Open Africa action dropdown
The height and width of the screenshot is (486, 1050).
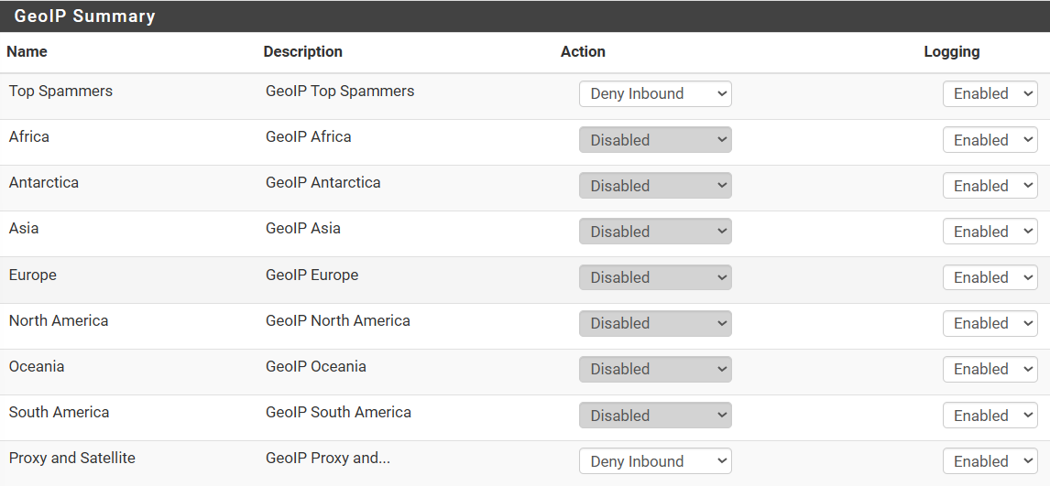click(655, 140)
